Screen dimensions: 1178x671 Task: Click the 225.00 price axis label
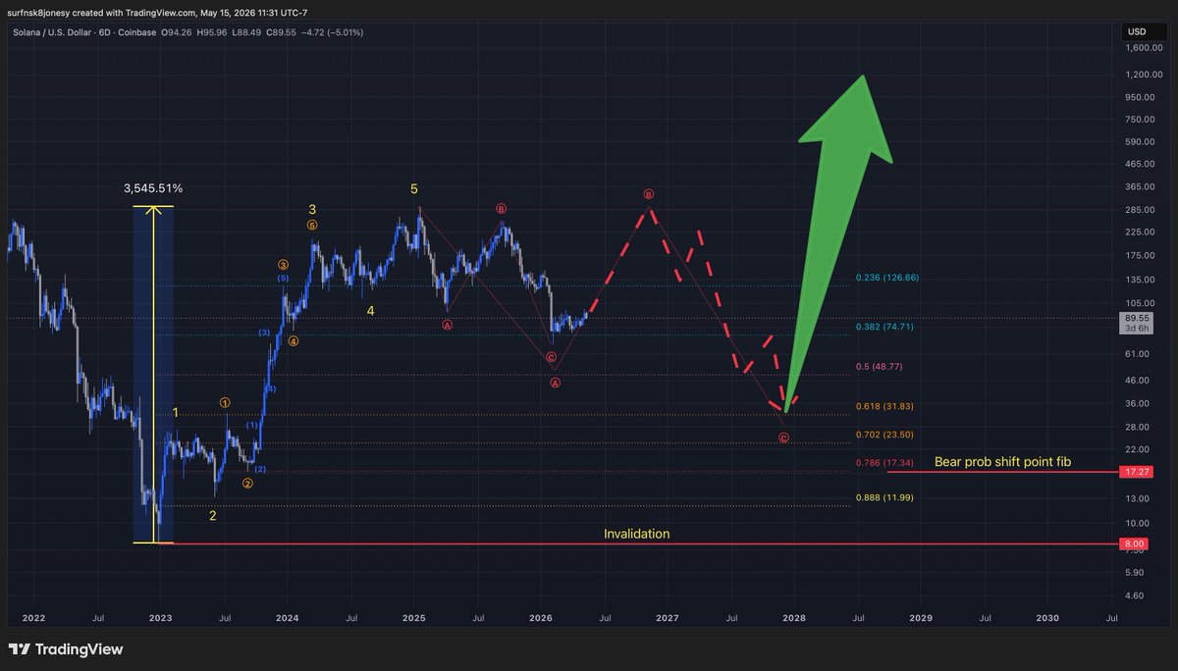(1139, 232)
